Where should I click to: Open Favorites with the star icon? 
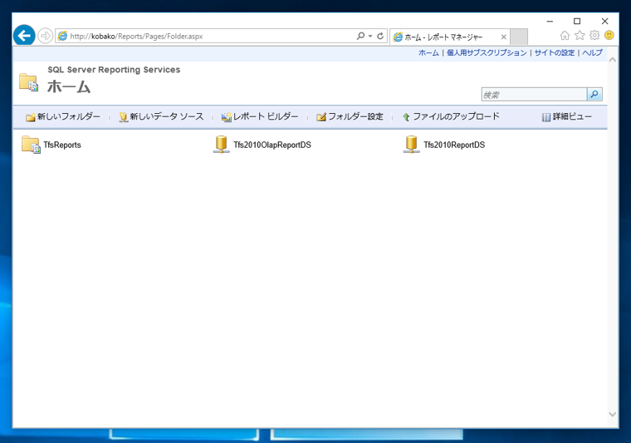(580, 36)
